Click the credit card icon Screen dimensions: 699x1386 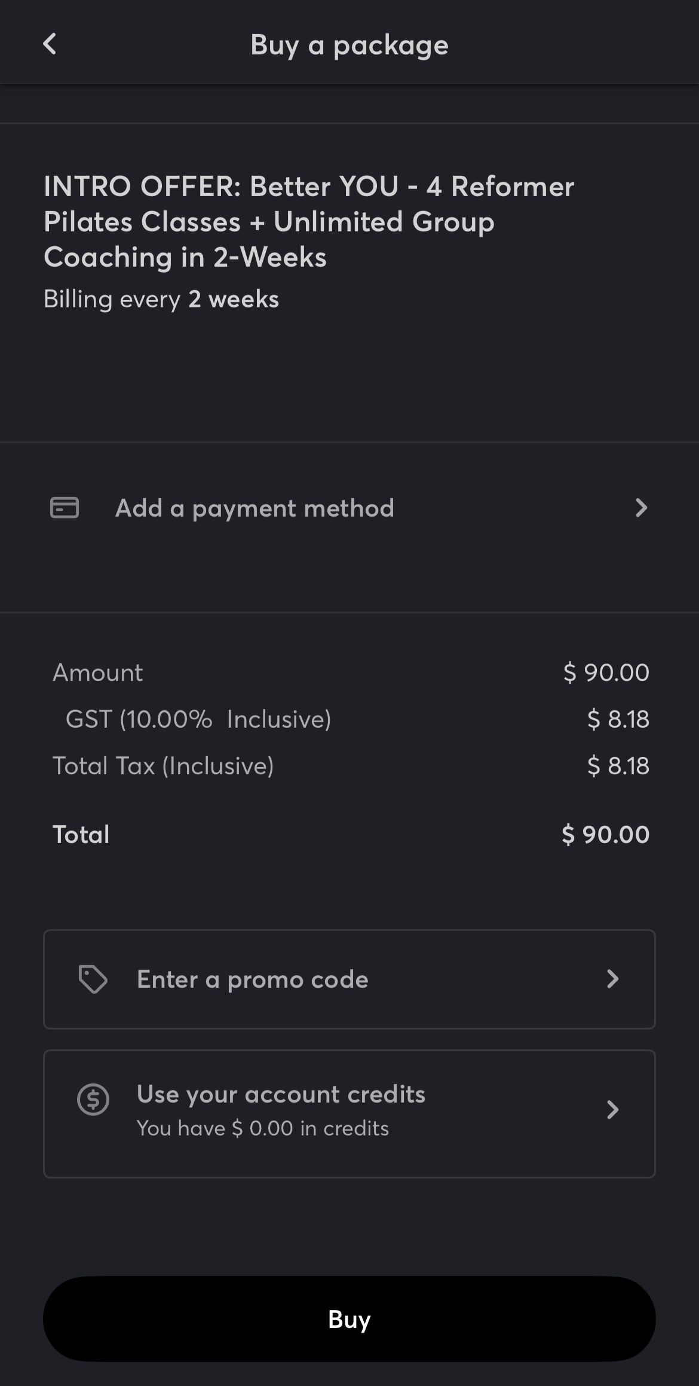pyautogui.click(x=65, y=508)
